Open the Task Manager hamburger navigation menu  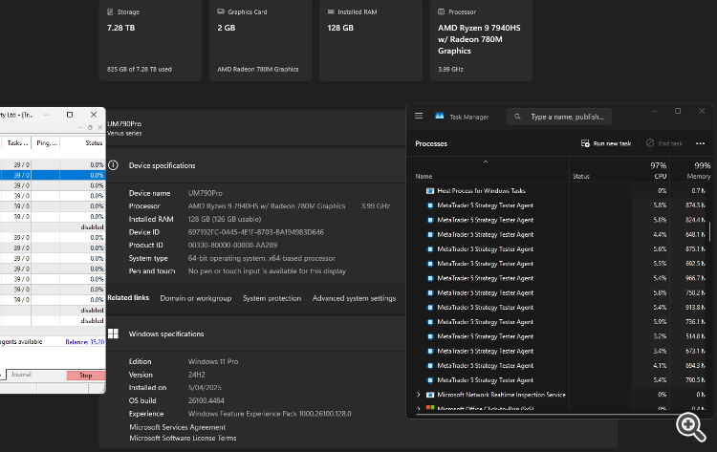click(419, 116)
